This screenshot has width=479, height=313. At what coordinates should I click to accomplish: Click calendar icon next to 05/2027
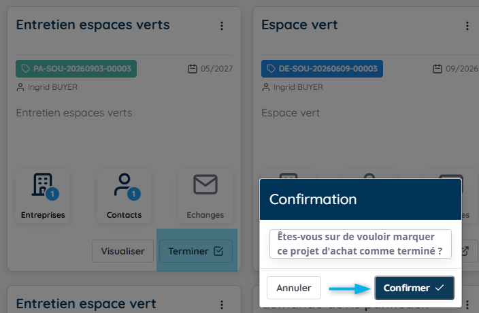192,69
